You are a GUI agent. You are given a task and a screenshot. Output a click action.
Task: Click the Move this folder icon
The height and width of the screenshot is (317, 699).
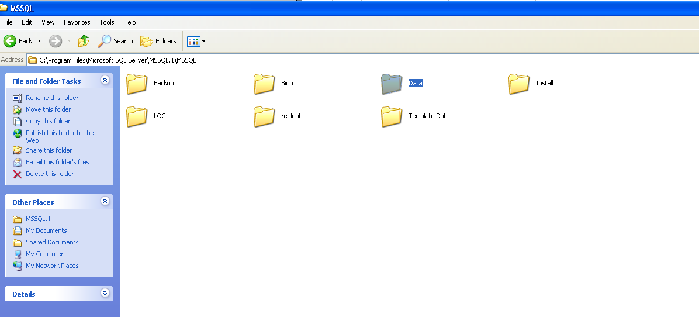[18, 110]
